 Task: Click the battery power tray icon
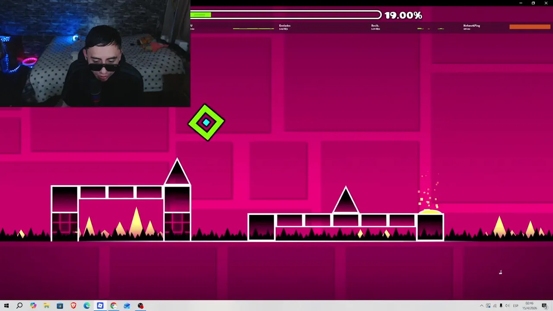[501, 306]
